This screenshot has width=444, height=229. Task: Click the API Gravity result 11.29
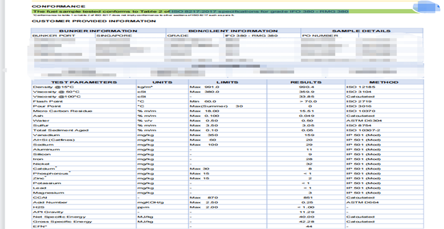tap(307, 212)
